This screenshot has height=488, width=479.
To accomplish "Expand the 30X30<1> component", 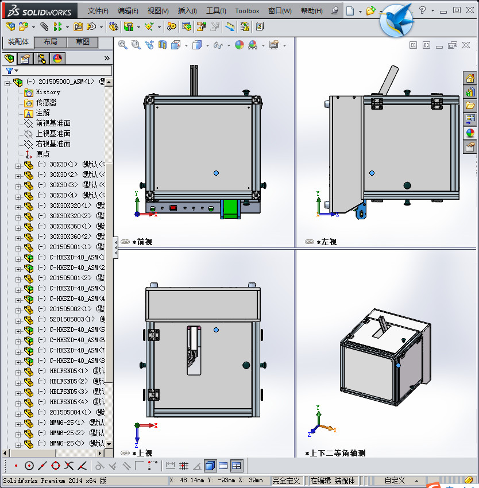I will [18, 166].
